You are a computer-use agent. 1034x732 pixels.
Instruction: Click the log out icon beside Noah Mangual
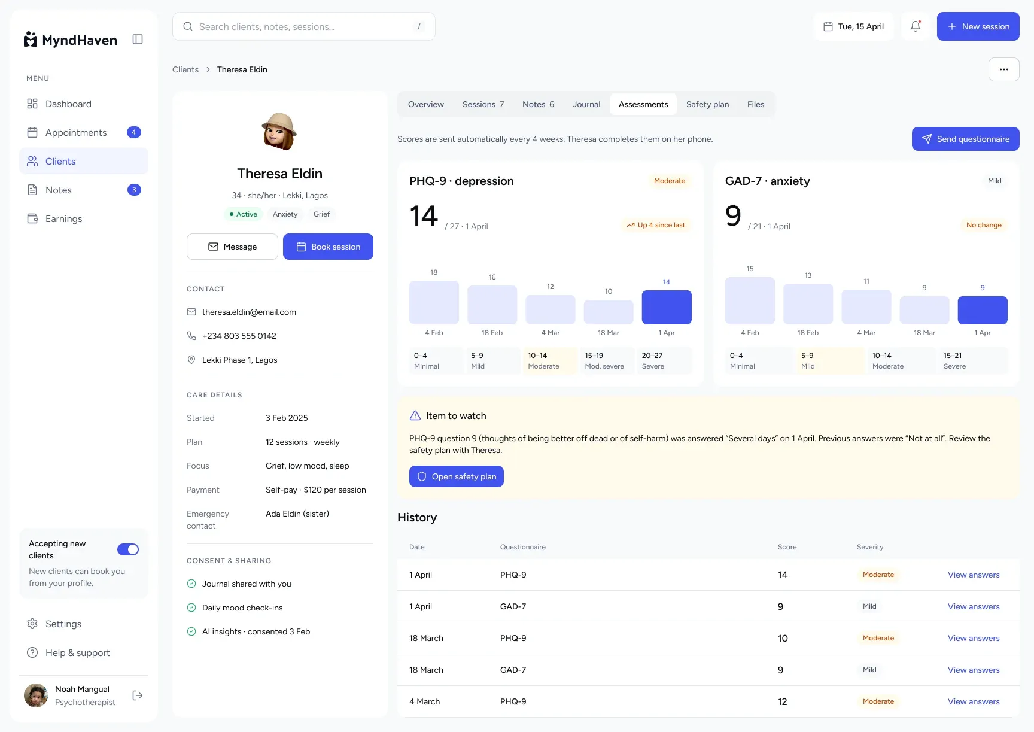click(138, 695)
